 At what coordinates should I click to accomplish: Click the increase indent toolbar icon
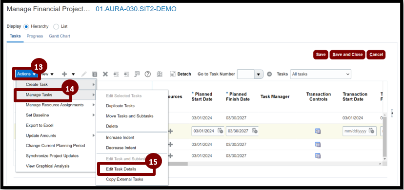pyautogui.click(x=126, y=74)
